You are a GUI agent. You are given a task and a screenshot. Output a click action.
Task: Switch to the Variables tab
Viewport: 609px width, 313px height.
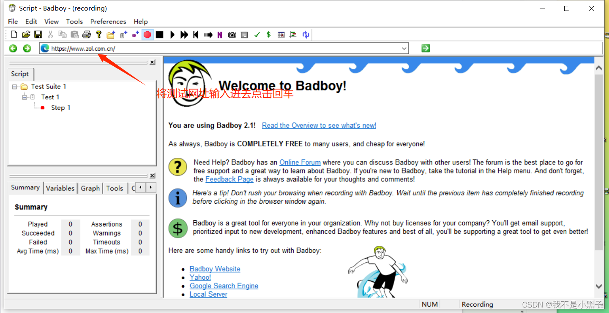click(60, 188)
